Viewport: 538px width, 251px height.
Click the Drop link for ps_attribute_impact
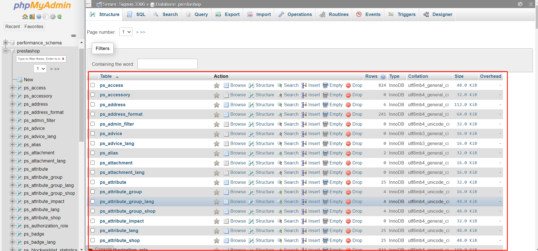pos(357,221)
